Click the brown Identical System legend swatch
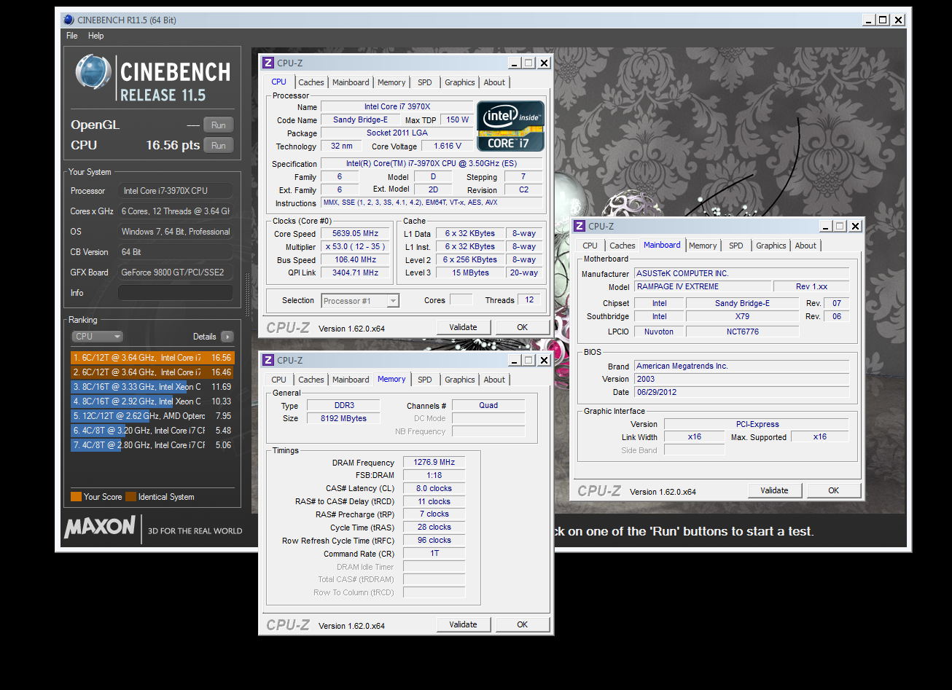This screenshot has height=690, width=952. tap(130, 497)
